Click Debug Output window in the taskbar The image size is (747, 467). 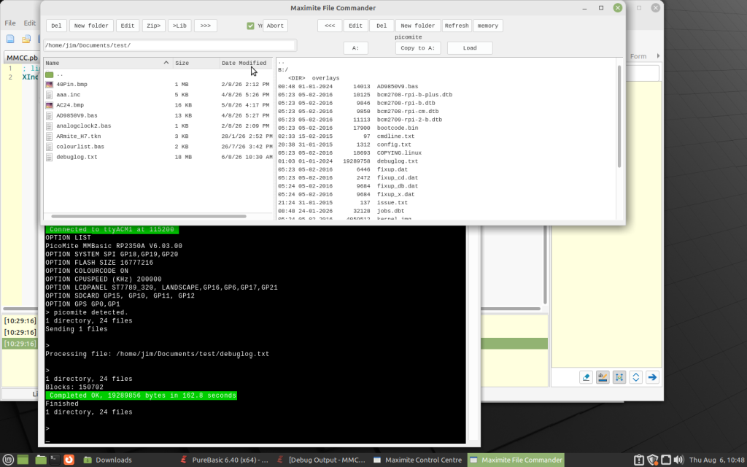(x=322, y=460)
